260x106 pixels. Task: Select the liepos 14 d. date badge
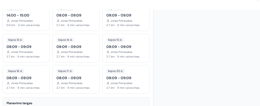tap(65, 40)
